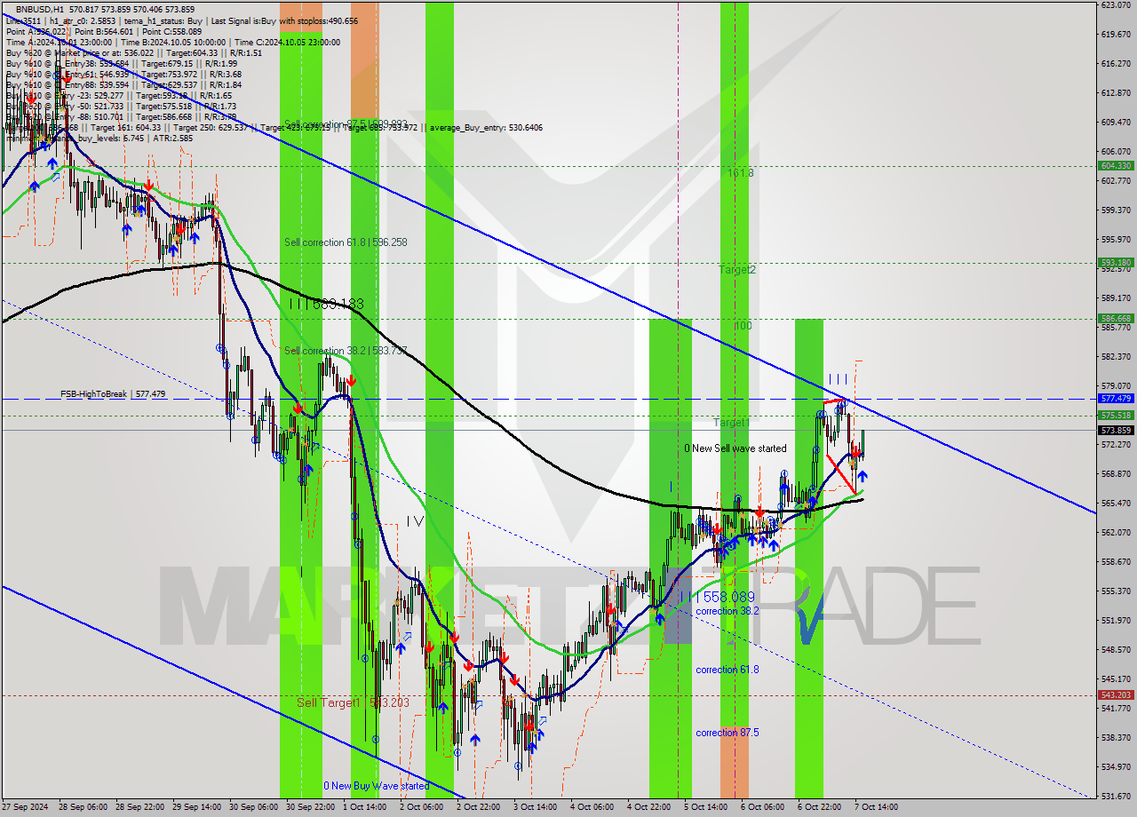Click the blue 'correction 38.2' label
This screenshot has width=1137, height=817.
(x=728, y=611)
